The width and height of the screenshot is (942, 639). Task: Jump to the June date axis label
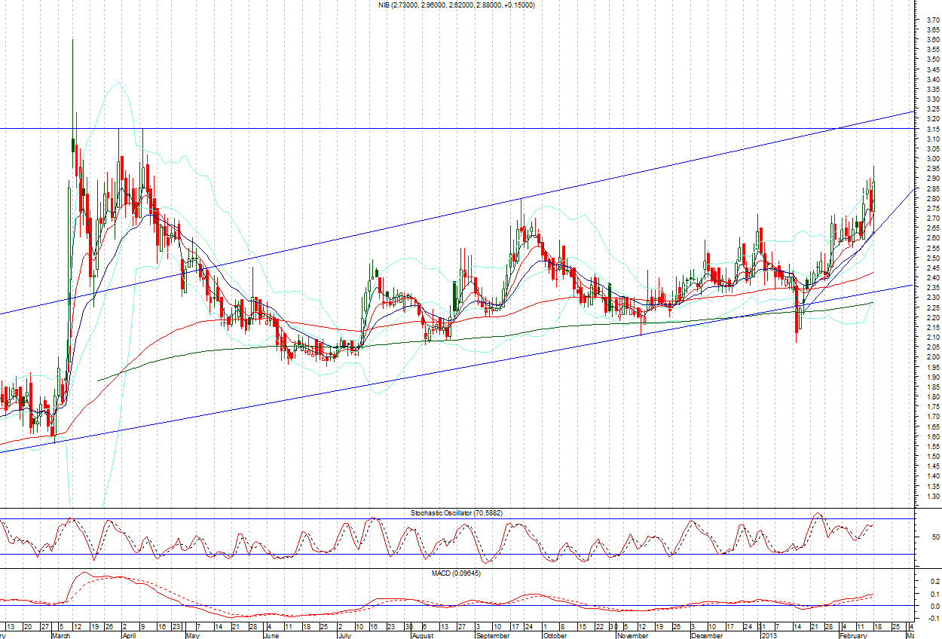271,635
